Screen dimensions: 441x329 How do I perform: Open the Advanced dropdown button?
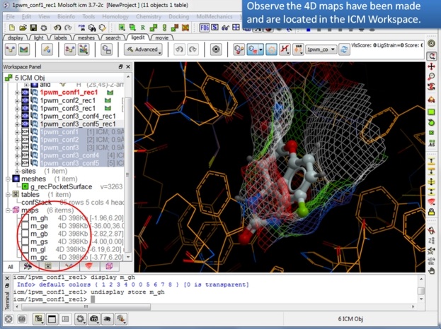(143, 49)
